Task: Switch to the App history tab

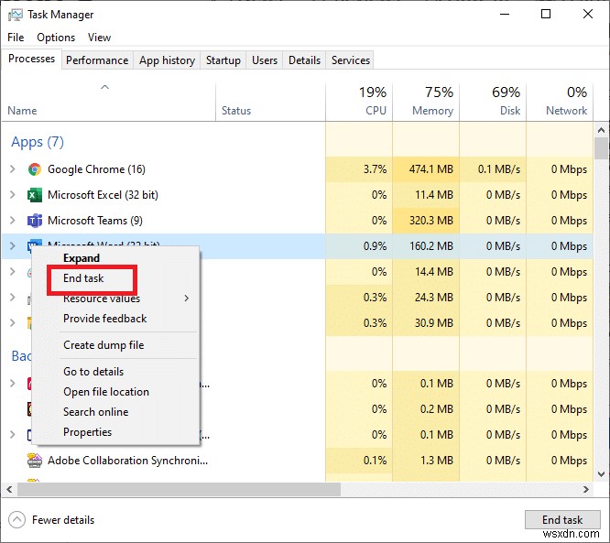Action: pos(167,60)
